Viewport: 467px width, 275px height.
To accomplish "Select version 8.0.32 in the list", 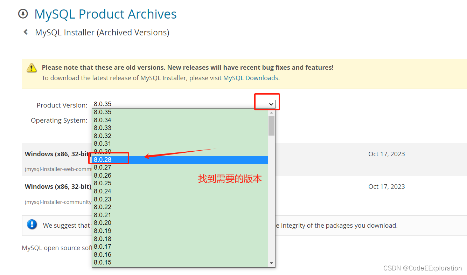I will (180, 136).
